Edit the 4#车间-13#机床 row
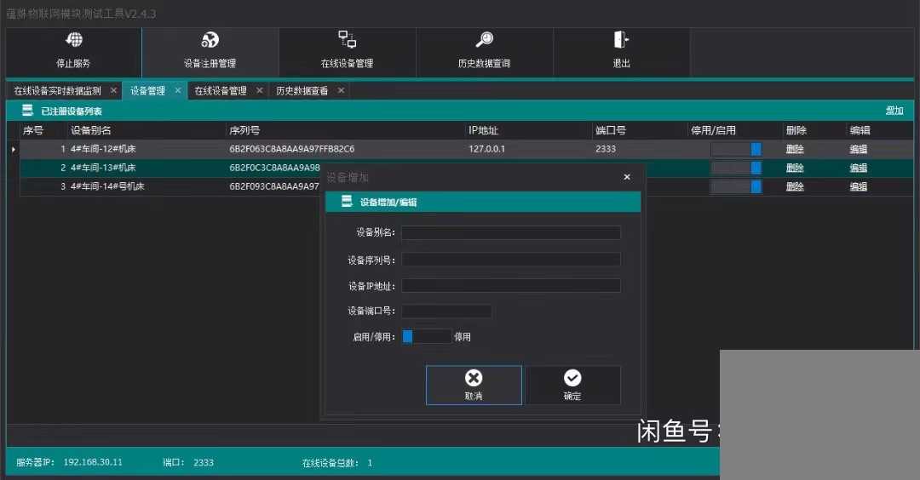 tap(859, 168)
